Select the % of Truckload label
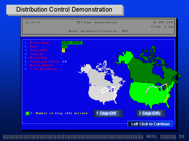The width and height of the screenshot is (189, 141). tap(43, 69)
